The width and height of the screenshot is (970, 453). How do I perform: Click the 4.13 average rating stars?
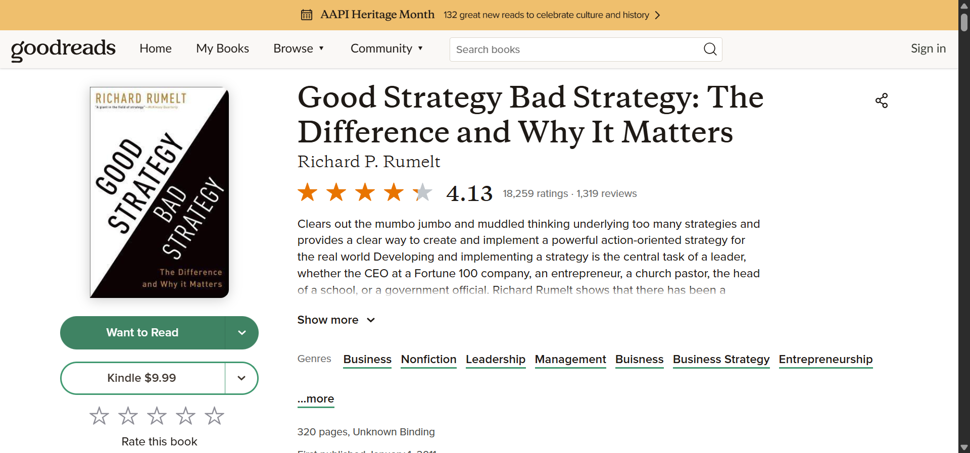365,192
